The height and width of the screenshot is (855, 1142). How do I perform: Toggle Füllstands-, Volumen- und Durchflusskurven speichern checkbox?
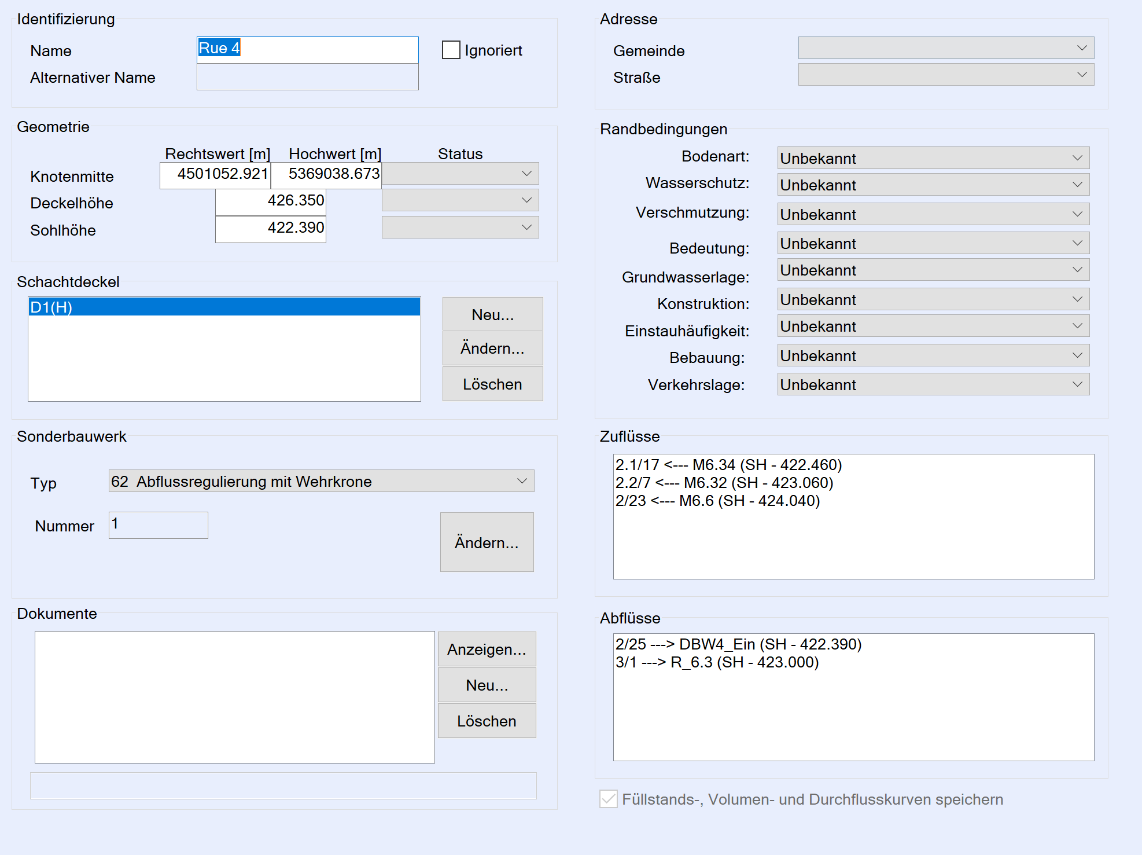coord(609,799)
